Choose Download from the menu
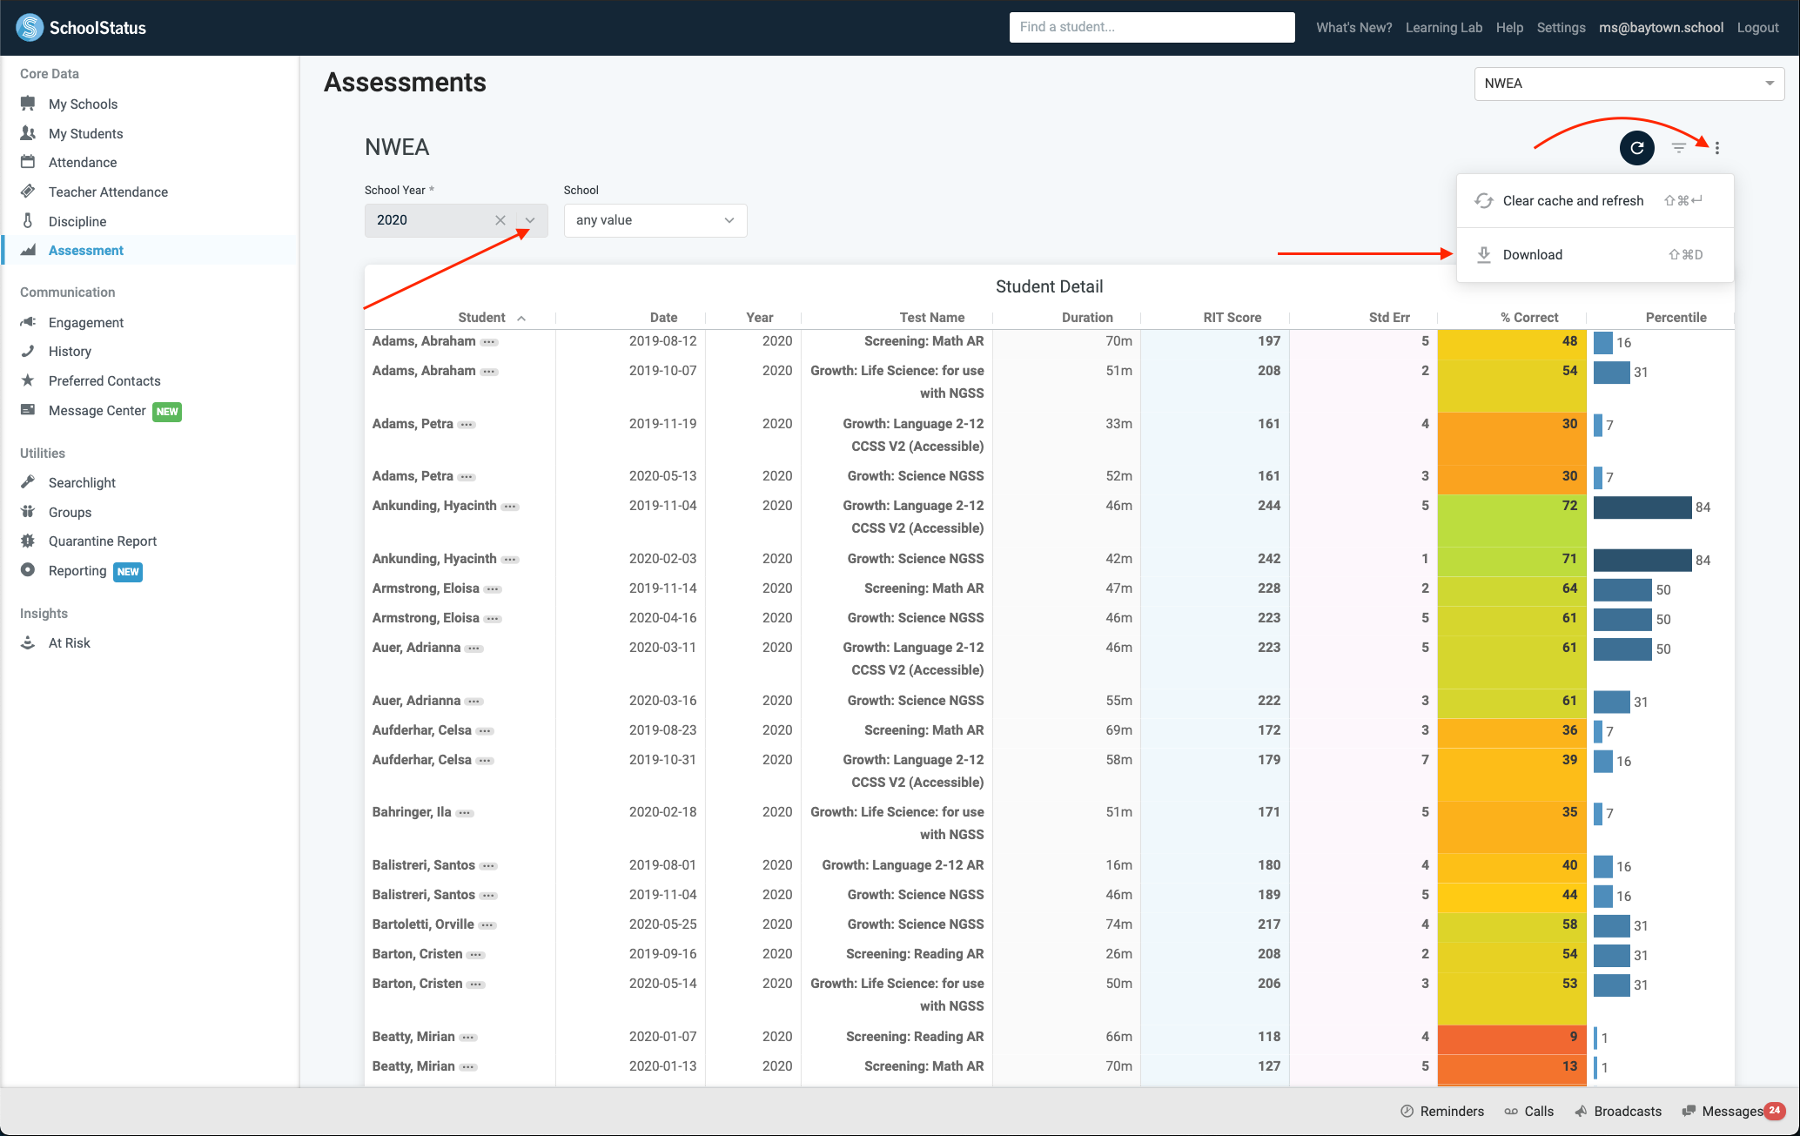The height and width of the screenshot is (1136, 1800). click(x=1595, y=255)
